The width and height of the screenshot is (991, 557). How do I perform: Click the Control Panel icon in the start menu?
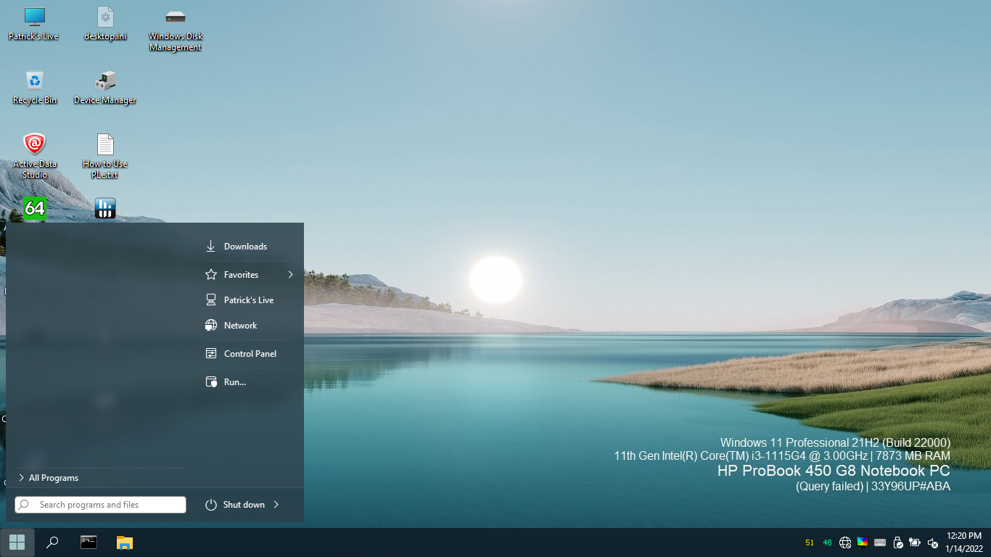(x=211, y=354)
